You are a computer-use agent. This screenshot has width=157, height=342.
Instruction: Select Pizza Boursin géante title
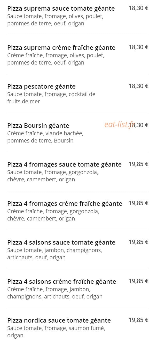click(x=38, y=126)
